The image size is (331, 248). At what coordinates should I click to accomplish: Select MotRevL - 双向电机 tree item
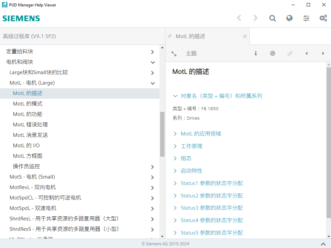click(x=33, y=187)
